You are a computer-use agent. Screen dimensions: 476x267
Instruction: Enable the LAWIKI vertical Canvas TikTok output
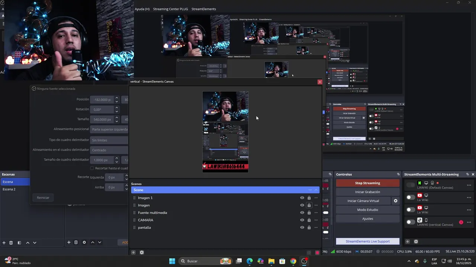coord(411,222)
